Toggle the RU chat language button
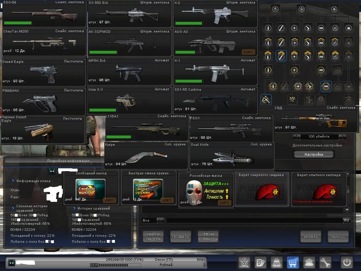The image size is (361, 271). (347, 220)
